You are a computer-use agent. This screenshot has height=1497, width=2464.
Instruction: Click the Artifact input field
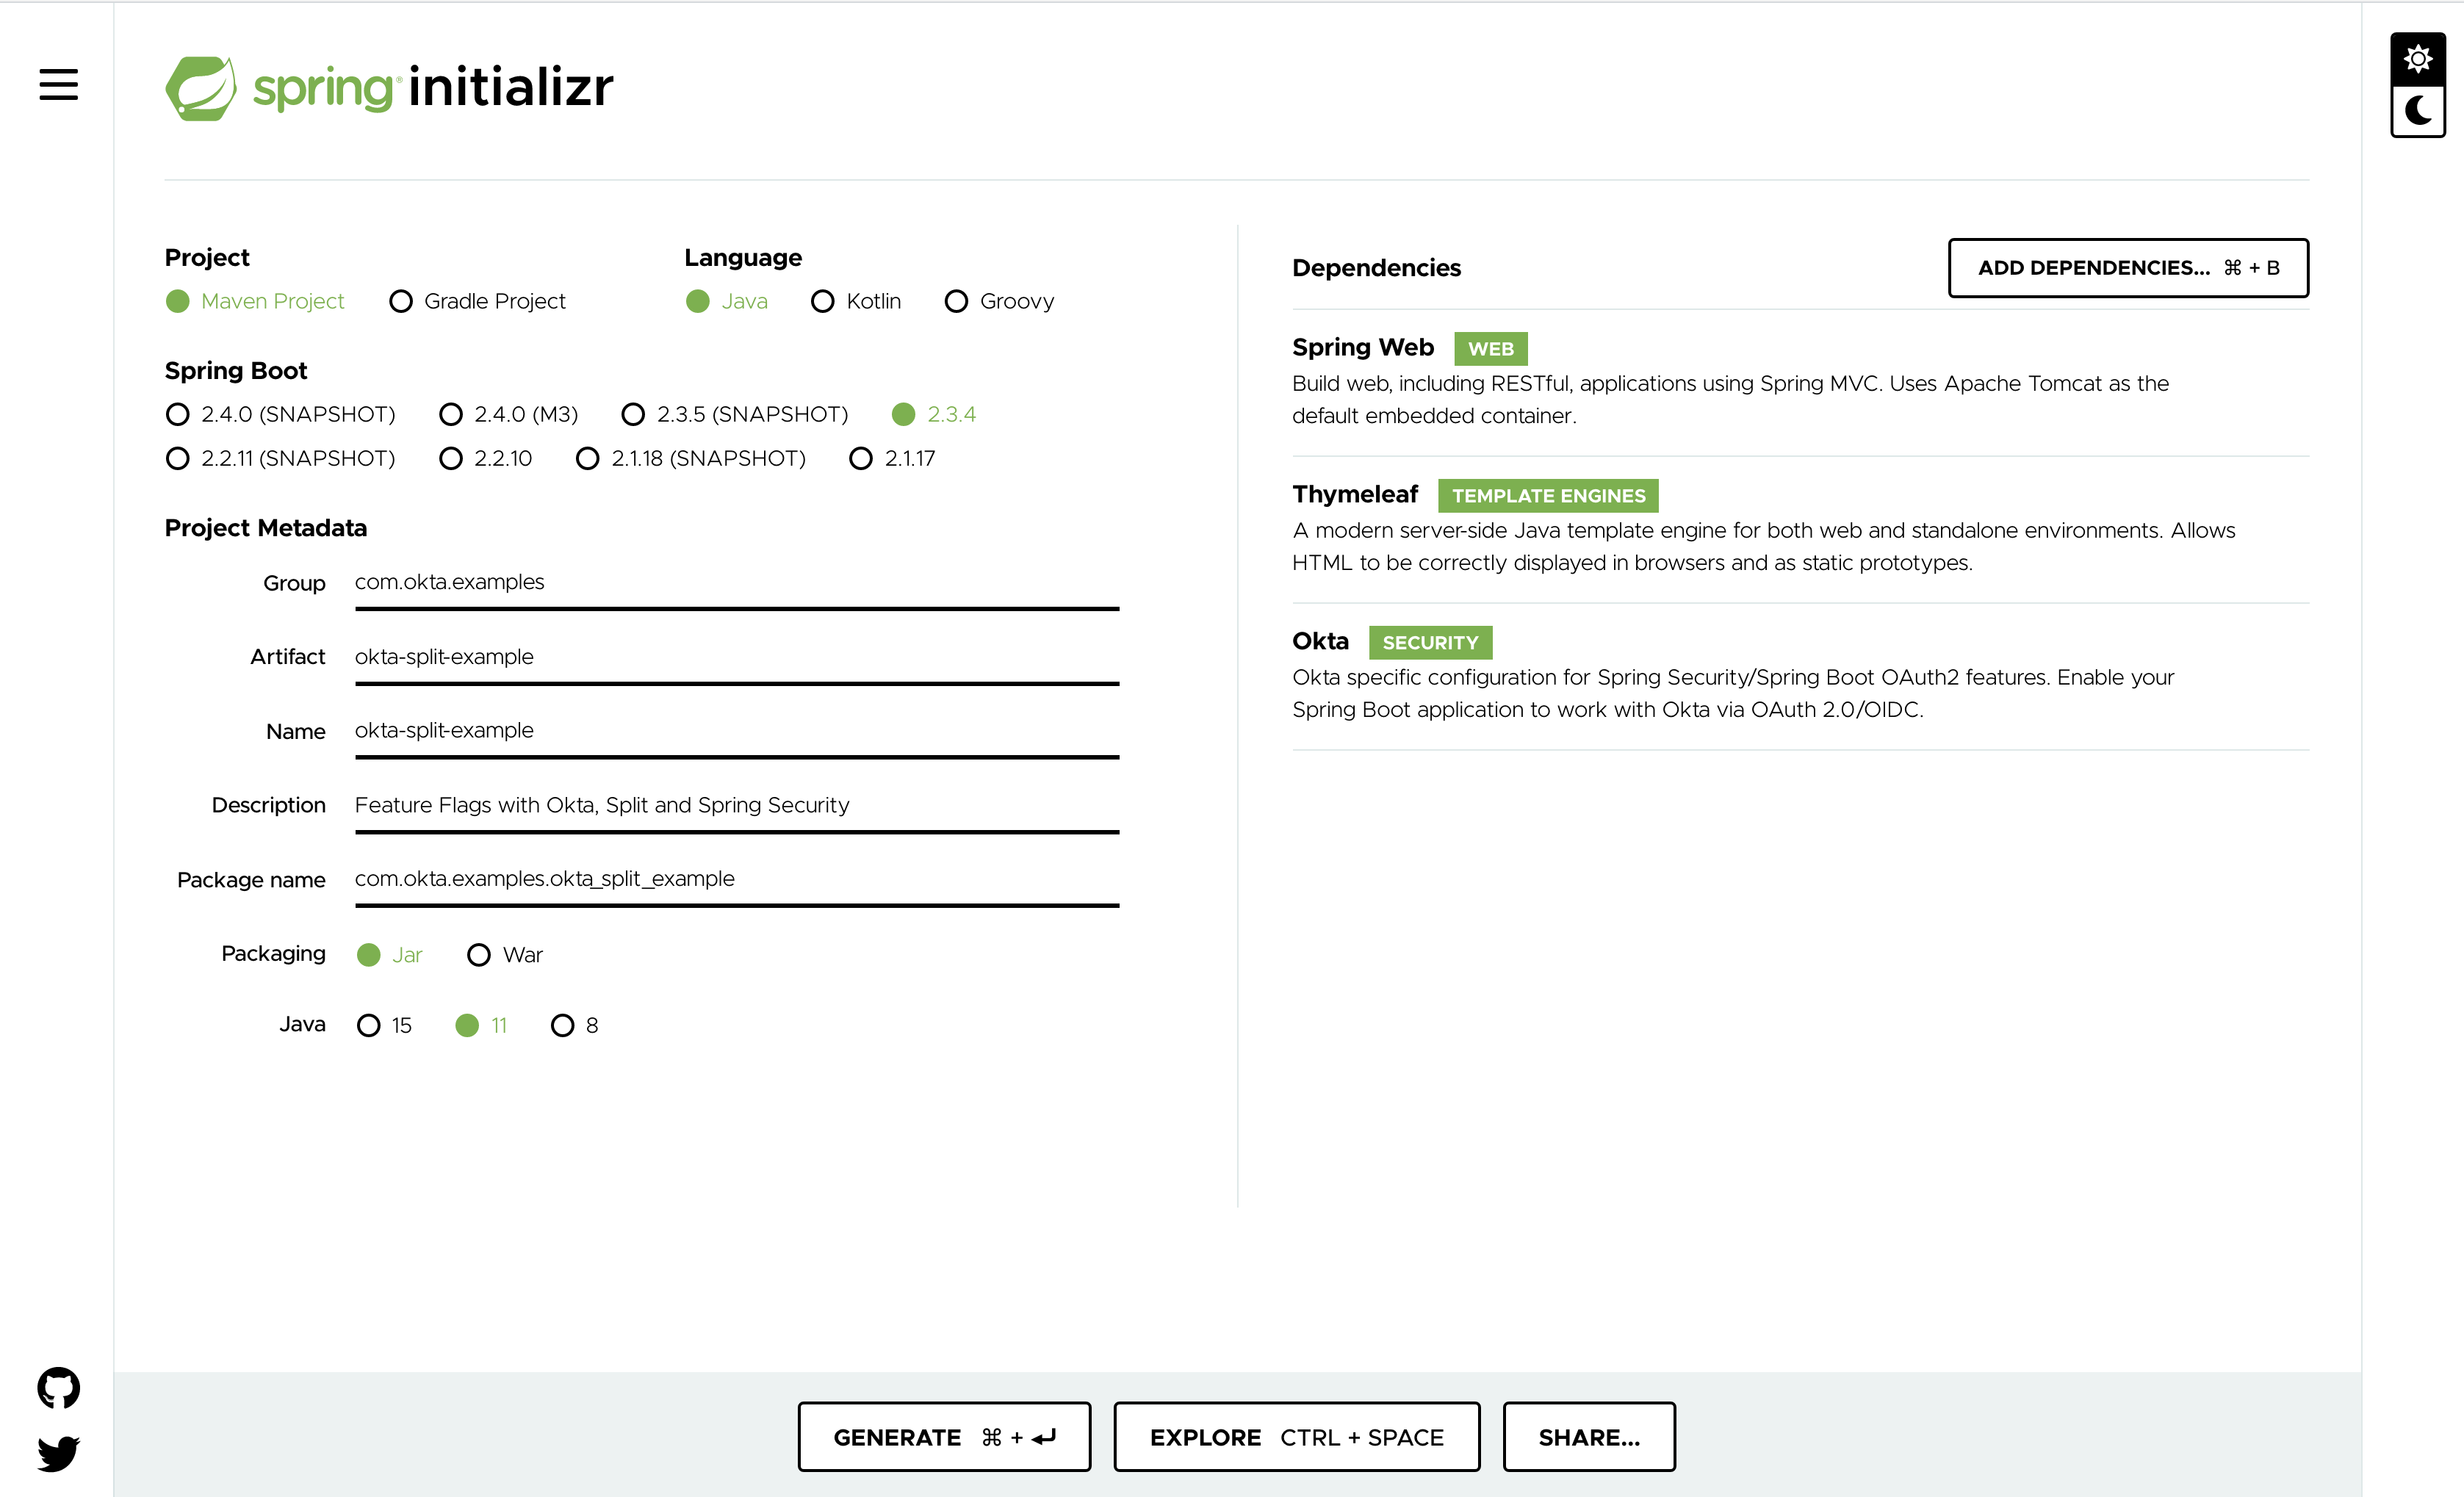736,657
